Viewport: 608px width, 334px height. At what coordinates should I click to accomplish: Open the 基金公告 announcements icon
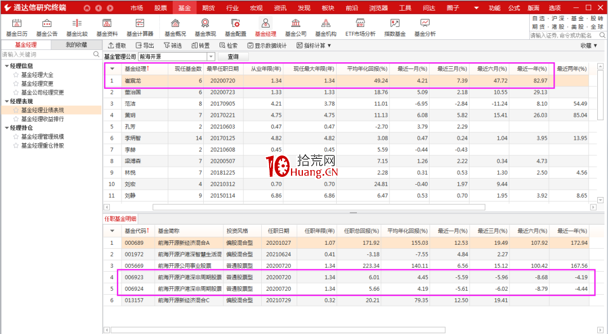click(x=47, y=28)
